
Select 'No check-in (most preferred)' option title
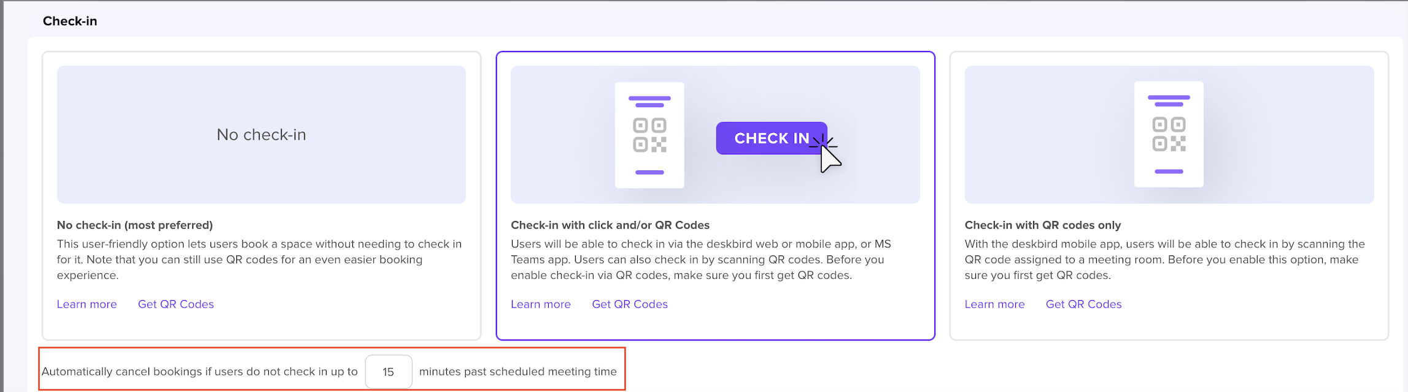(135, 225)
